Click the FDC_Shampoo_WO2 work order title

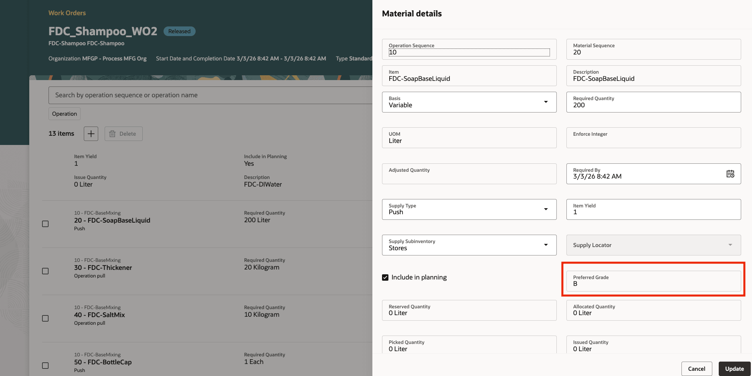(103, 31)
